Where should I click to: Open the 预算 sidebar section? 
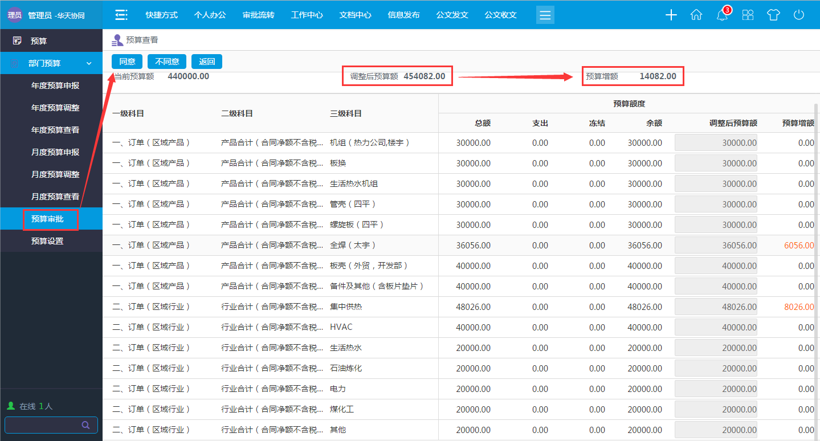click(x=39, y=41)
